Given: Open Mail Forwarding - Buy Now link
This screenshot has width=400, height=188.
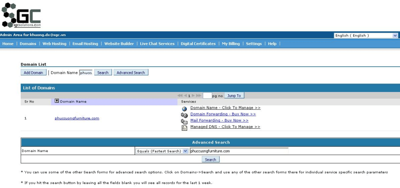Looking at the screenshot, I should 220,120.
